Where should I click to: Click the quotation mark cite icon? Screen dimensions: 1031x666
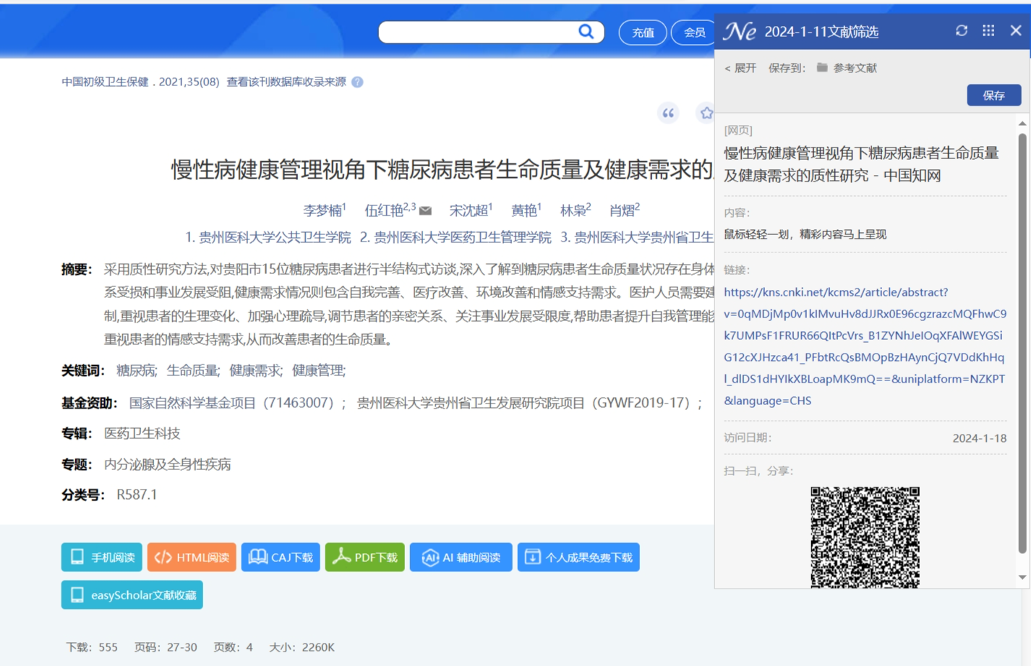tap(668, 113)
